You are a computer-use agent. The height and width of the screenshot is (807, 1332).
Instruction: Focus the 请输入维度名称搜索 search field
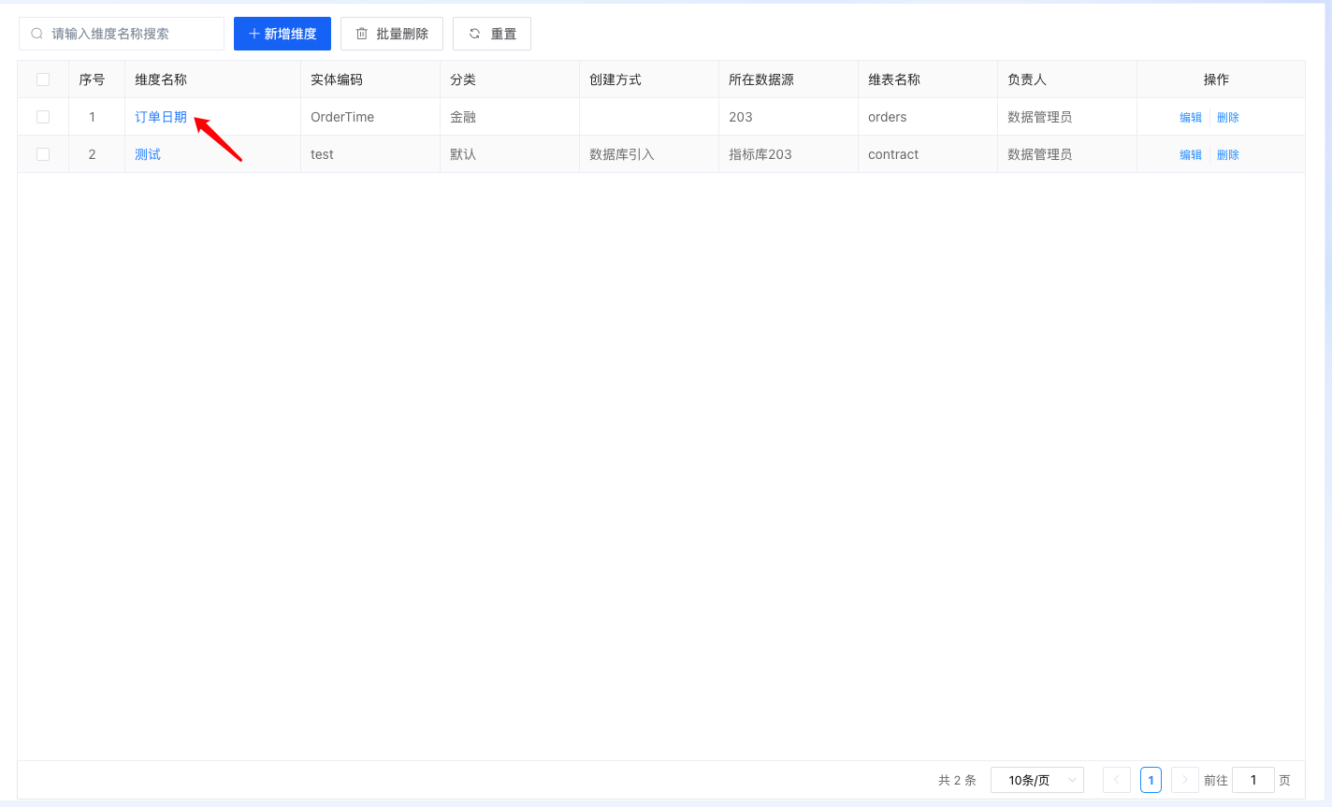tap(131, 34)
